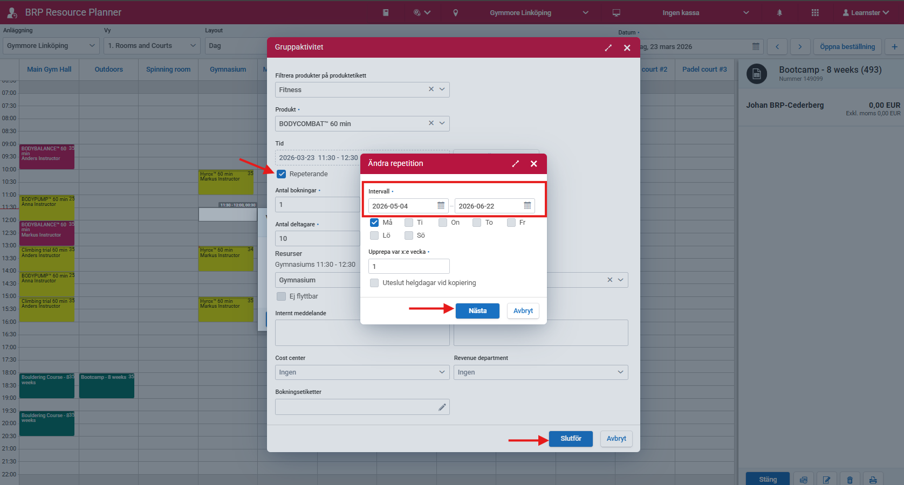Click the map pin location icon

tap(455, 13)
